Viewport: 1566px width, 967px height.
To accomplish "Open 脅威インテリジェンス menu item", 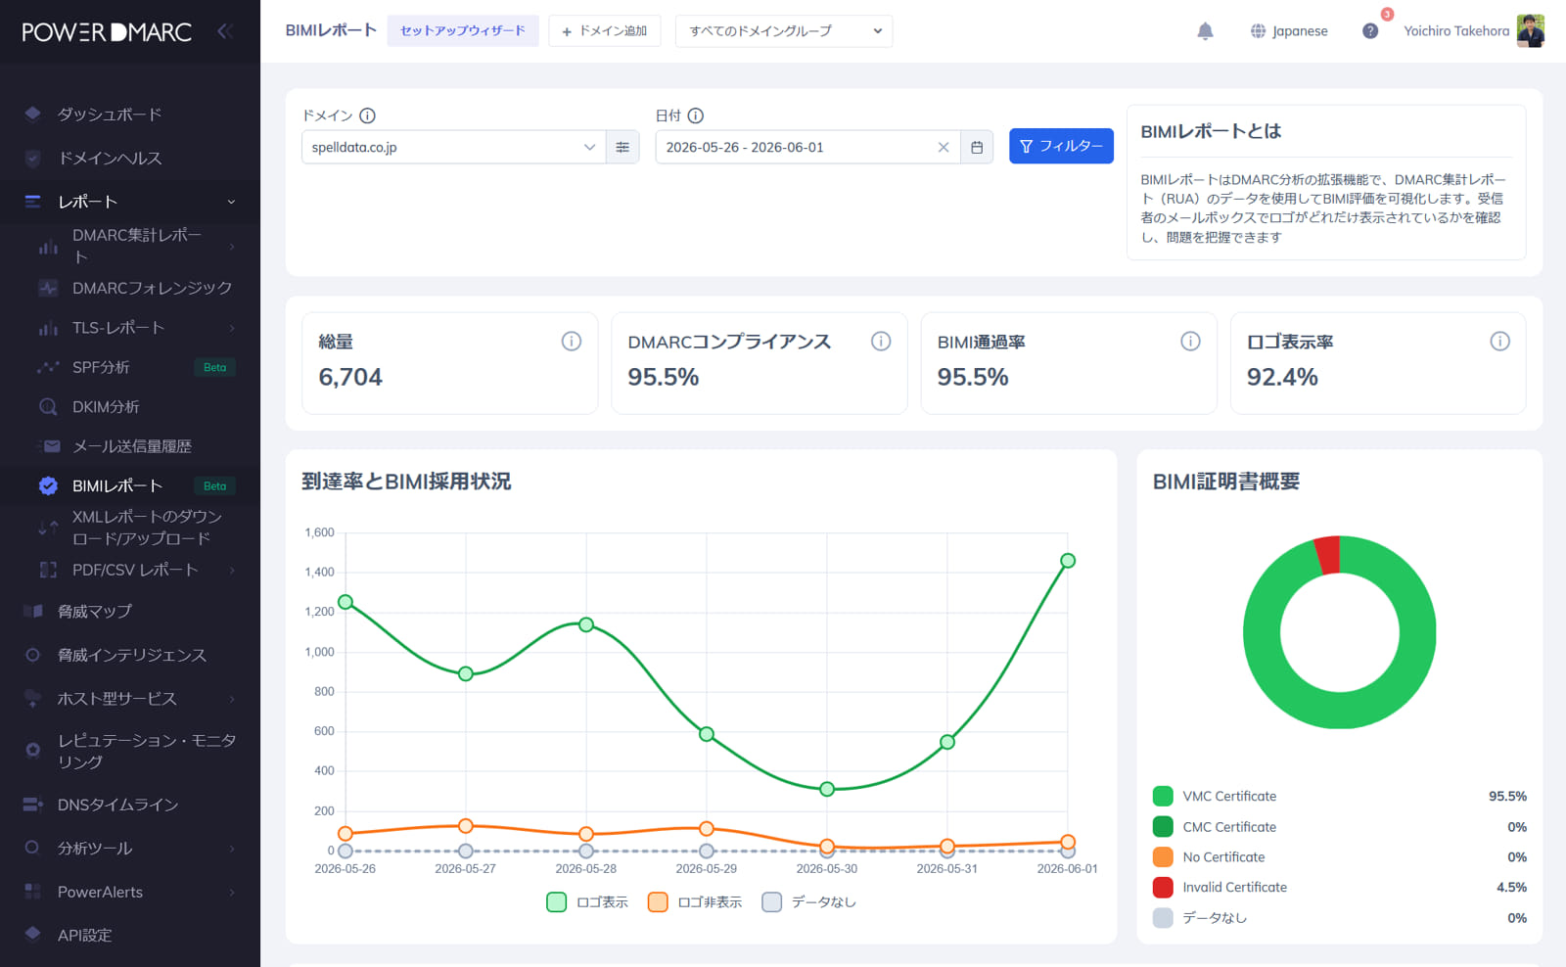I will tap(130, 655).
